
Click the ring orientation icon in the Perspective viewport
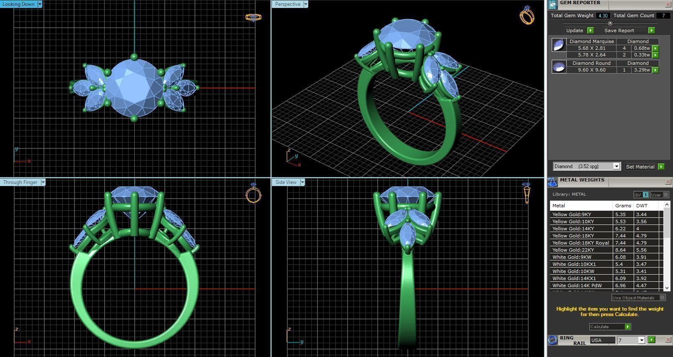pos(527,15)
